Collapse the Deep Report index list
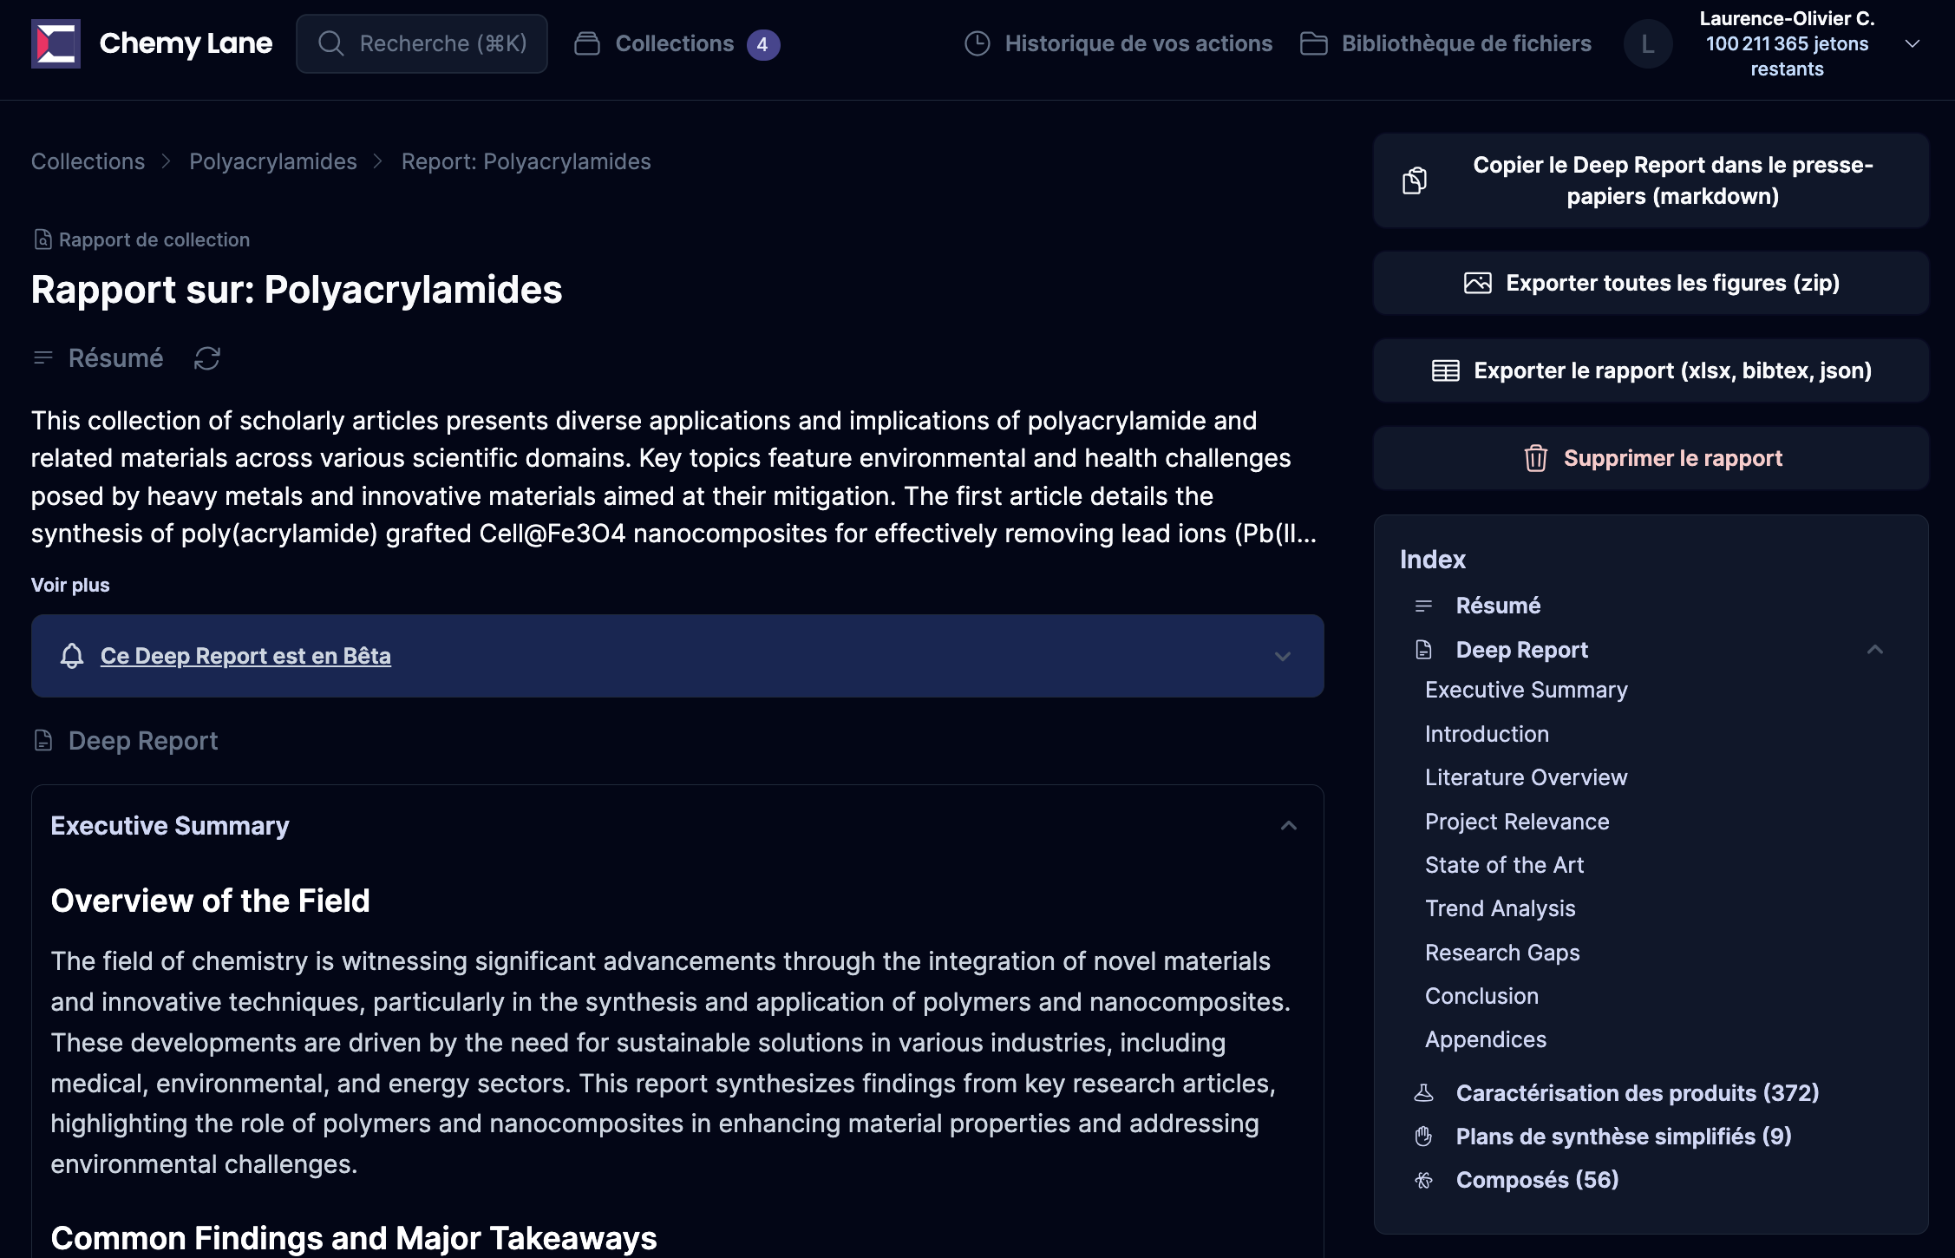This screenshot has width=1955, height=1258. [1874, 650]
